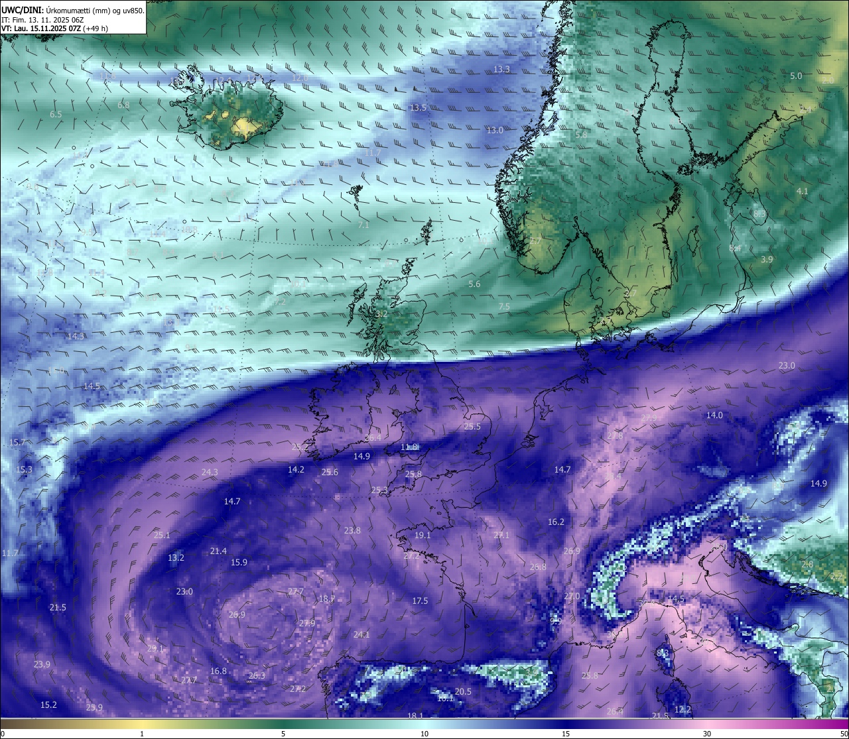The height and width of the screenshot is (739, 849).
Task: Click the color scale tick label "50"
Action: [844, 734]
